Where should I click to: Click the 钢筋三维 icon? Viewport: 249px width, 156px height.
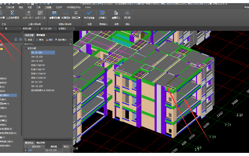coord(76,13)
